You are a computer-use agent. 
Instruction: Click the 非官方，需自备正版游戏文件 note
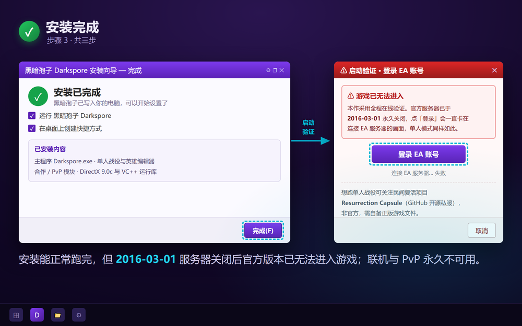click(x=381, y=213)
